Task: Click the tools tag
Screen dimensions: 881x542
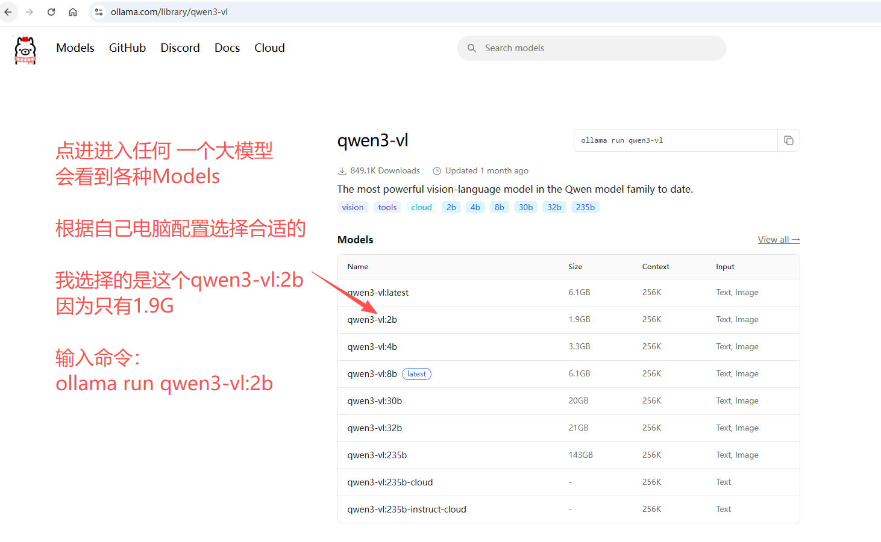Action: pos(387,207)
